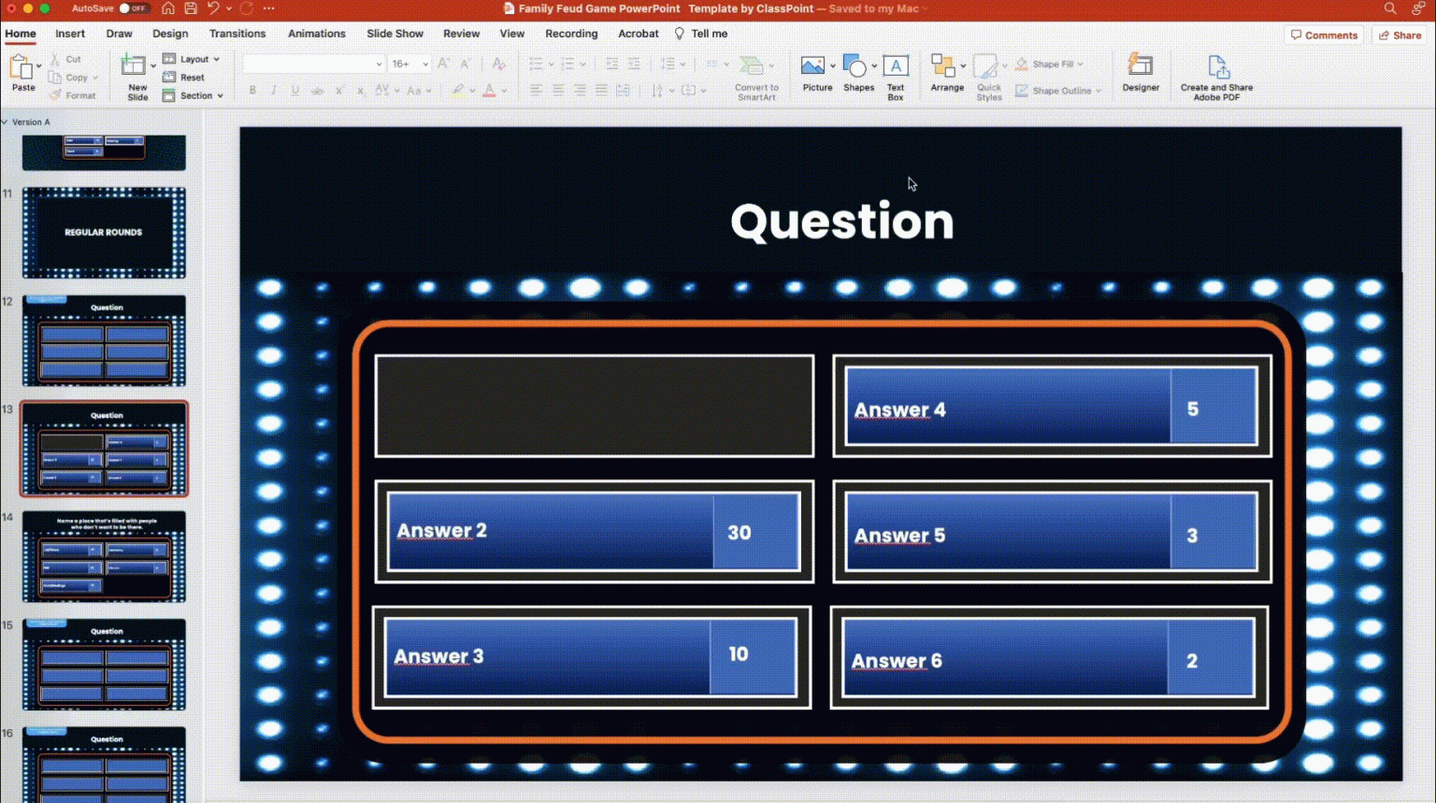The image size is (1436, 803).
Task: Toggle underline formatting
Action: coord(294,90)
